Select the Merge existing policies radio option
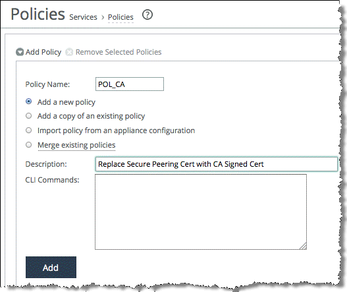 [x=28, y=144]
